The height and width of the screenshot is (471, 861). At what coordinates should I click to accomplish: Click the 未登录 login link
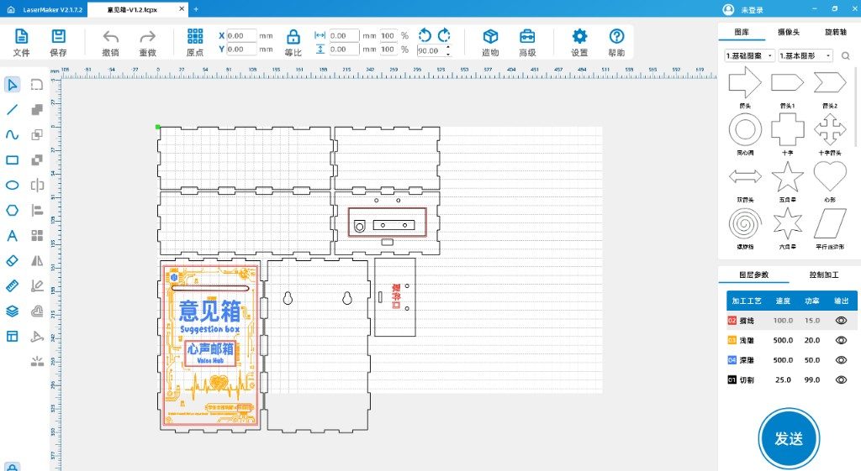[x=752, y=10]
